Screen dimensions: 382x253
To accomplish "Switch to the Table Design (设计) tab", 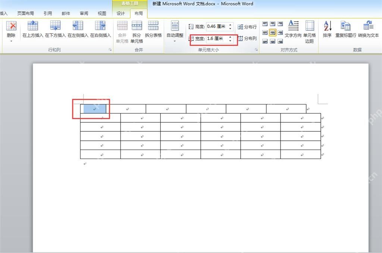I will click(x=120, y=13).
